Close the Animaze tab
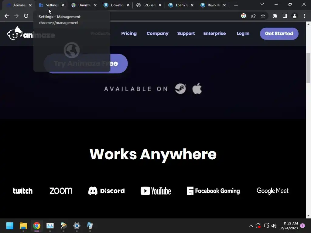This screenshot has height=233, width=311. click(x=30, y=5)
